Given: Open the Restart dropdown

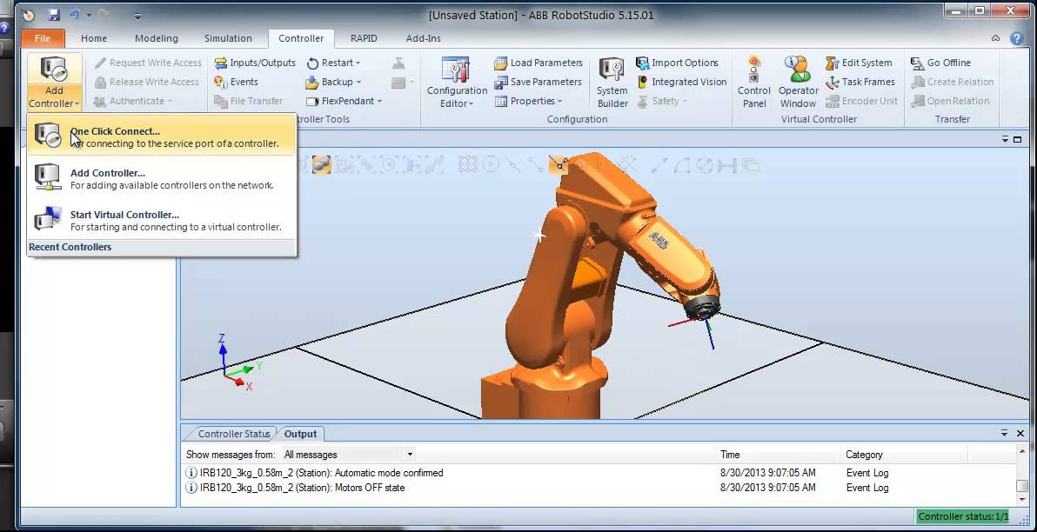Looking at the screenshot, I should coord(334,63).
